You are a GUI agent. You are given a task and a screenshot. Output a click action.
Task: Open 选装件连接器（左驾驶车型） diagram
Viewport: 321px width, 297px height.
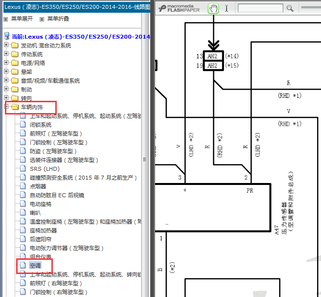coord(64,160)
